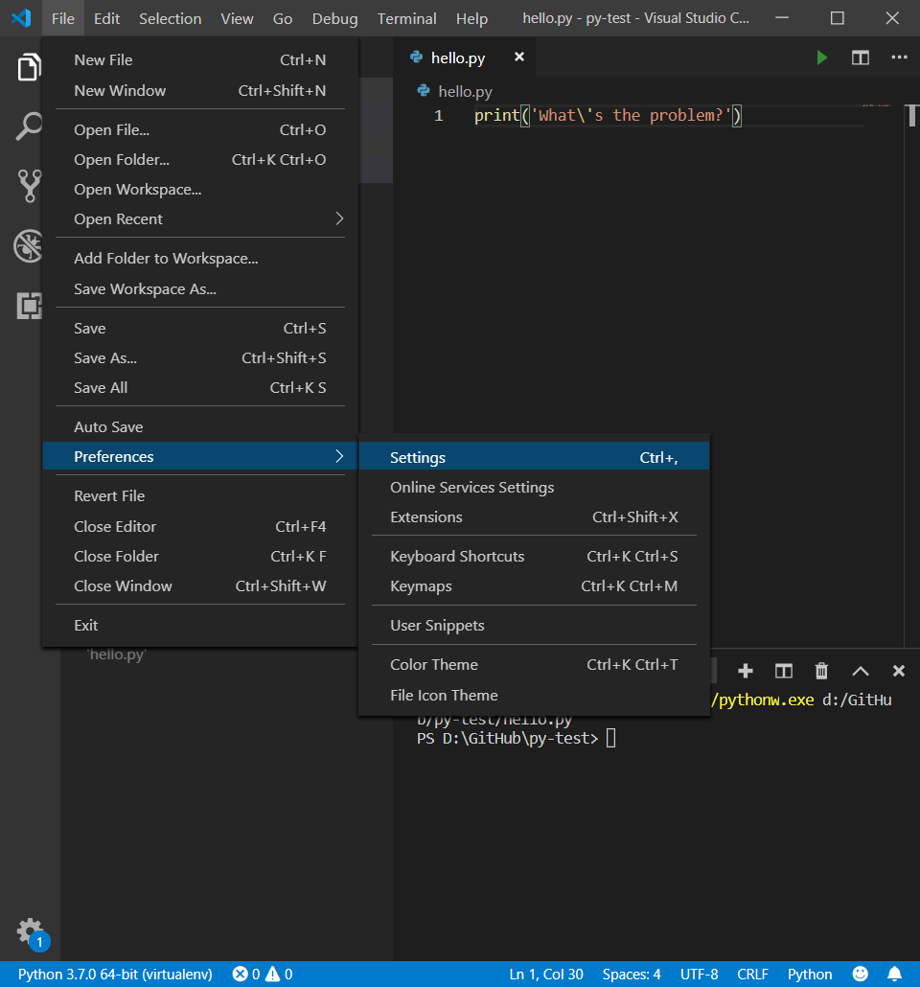Close the terminal panel
This screenshot has height=987, width=920.
(899, 671)
